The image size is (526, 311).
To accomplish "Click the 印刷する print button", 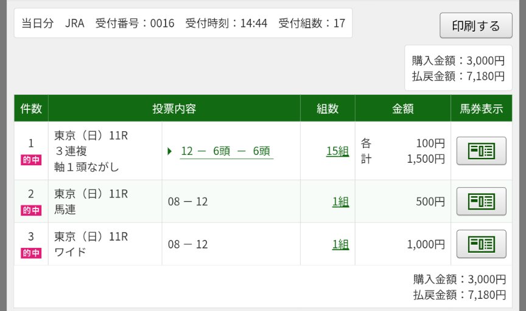I will click(x=475, y=26).
